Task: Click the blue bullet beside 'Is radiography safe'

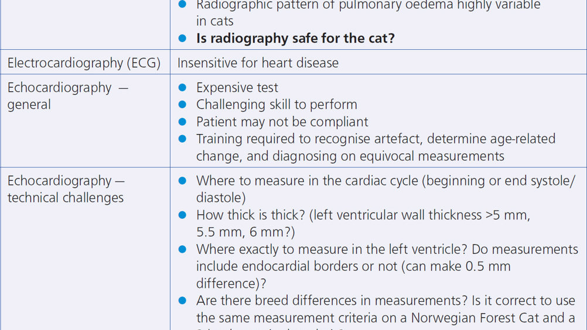Action: pos(182,38)
